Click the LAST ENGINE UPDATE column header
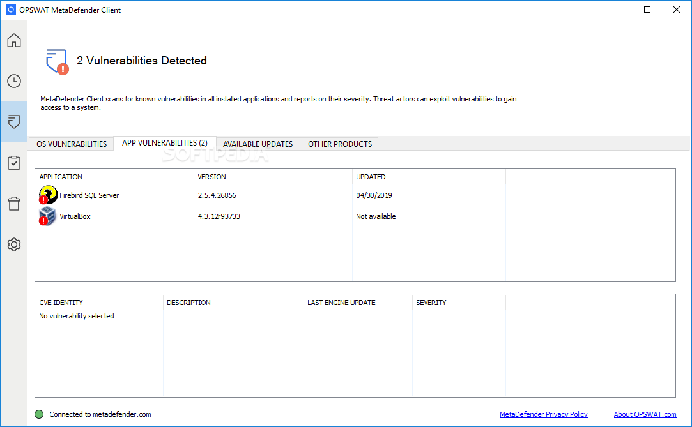692x427 pixels. click(341, 303)
